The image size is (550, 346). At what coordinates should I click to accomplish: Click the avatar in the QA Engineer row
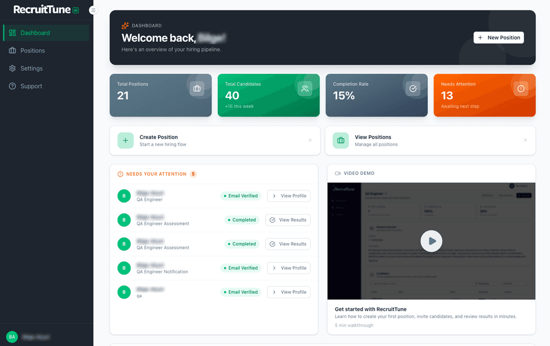click(x=124, y=196)
